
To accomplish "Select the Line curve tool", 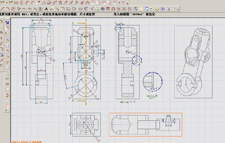I will coord(2,9).
